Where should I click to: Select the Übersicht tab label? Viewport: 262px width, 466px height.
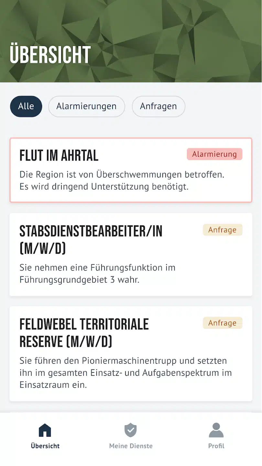tap(45, 446)
